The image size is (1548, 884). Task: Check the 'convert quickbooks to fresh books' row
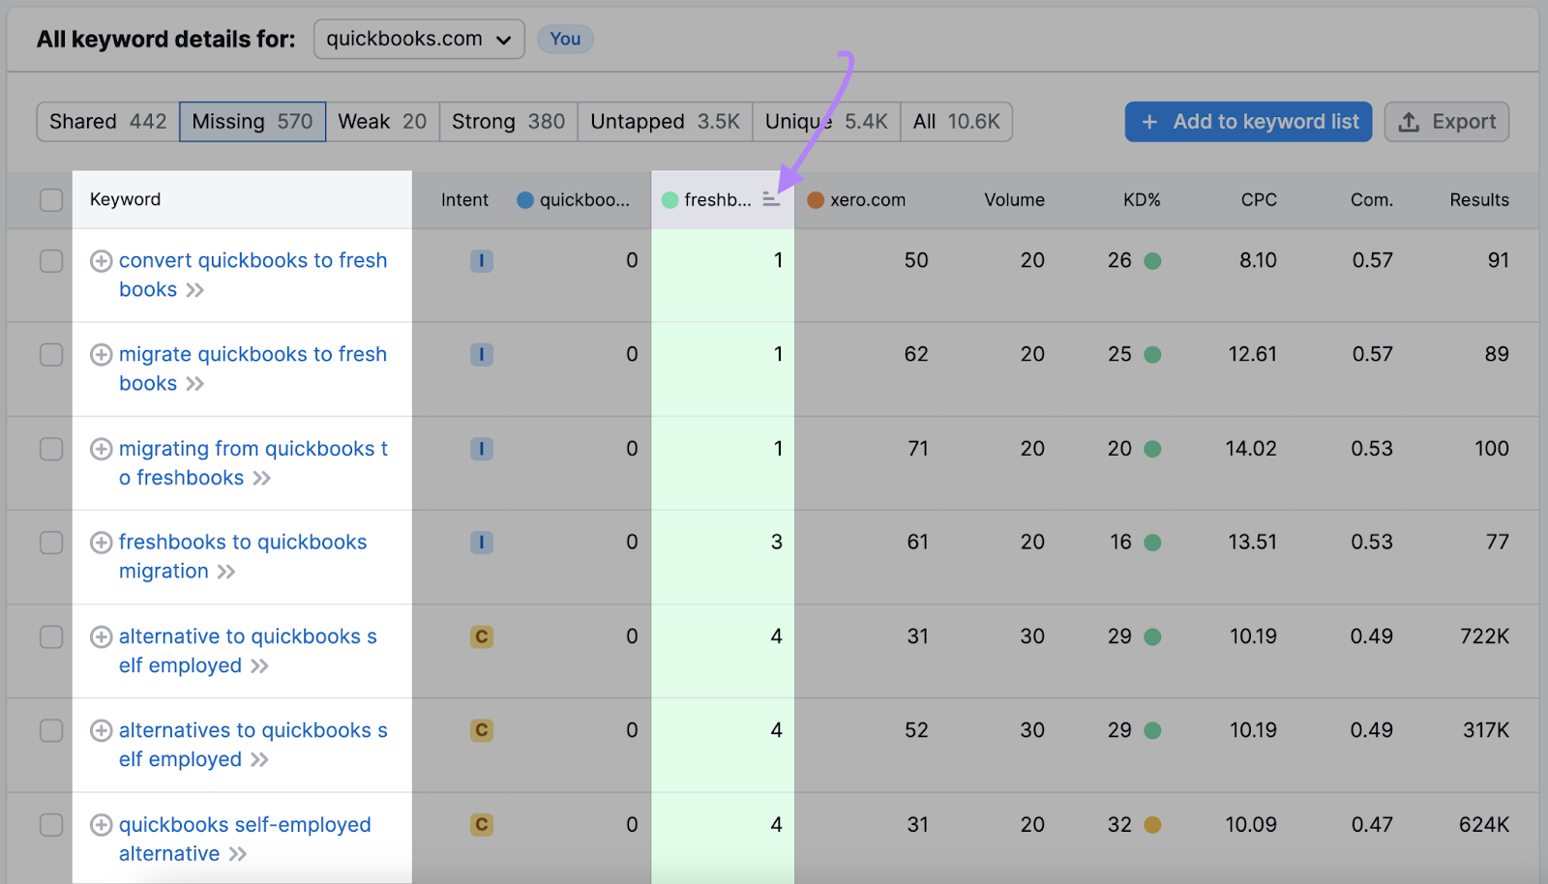point(51,261)
